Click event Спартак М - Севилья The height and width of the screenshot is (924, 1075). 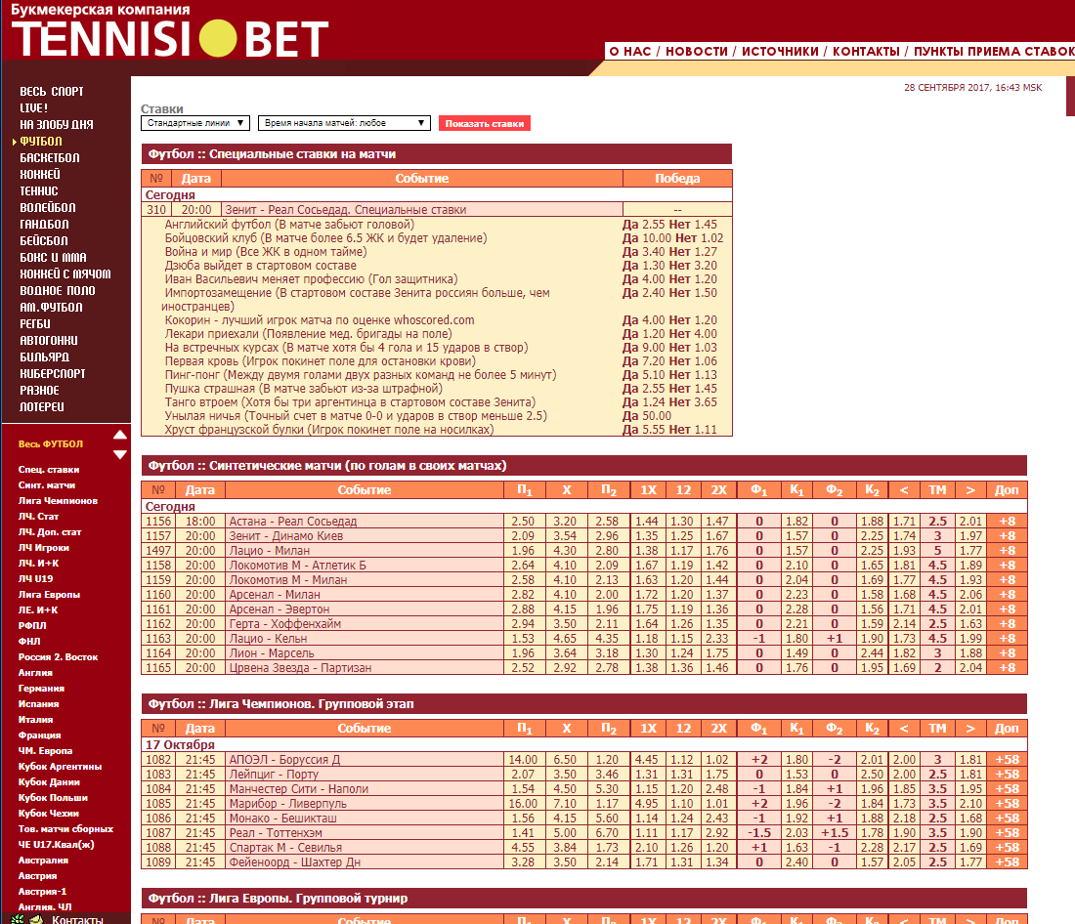285,847
